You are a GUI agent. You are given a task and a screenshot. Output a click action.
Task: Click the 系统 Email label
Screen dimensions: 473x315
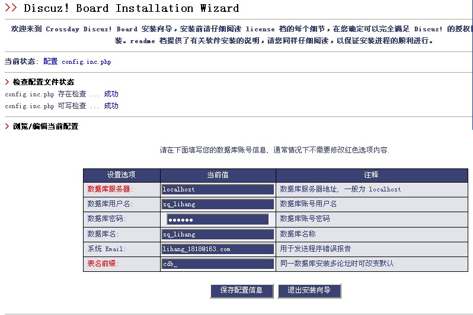107,248
